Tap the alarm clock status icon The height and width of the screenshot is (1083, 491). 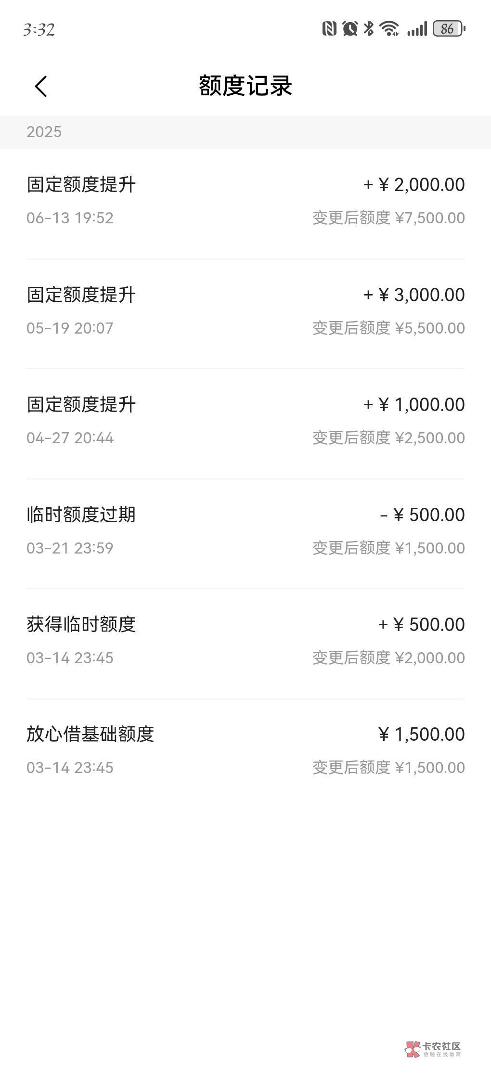coord(350,29)
